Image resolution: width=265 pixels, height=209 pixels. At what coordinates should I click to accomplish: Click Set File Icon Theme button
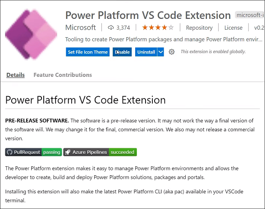tap(88, 52)
